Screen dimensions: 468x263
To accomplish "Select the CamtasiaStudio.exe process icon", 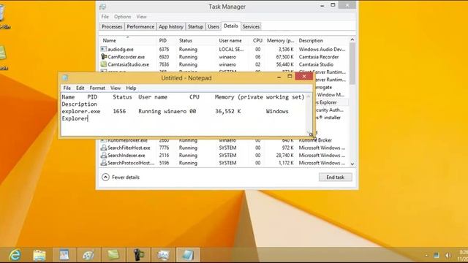I will coord(104,64).
